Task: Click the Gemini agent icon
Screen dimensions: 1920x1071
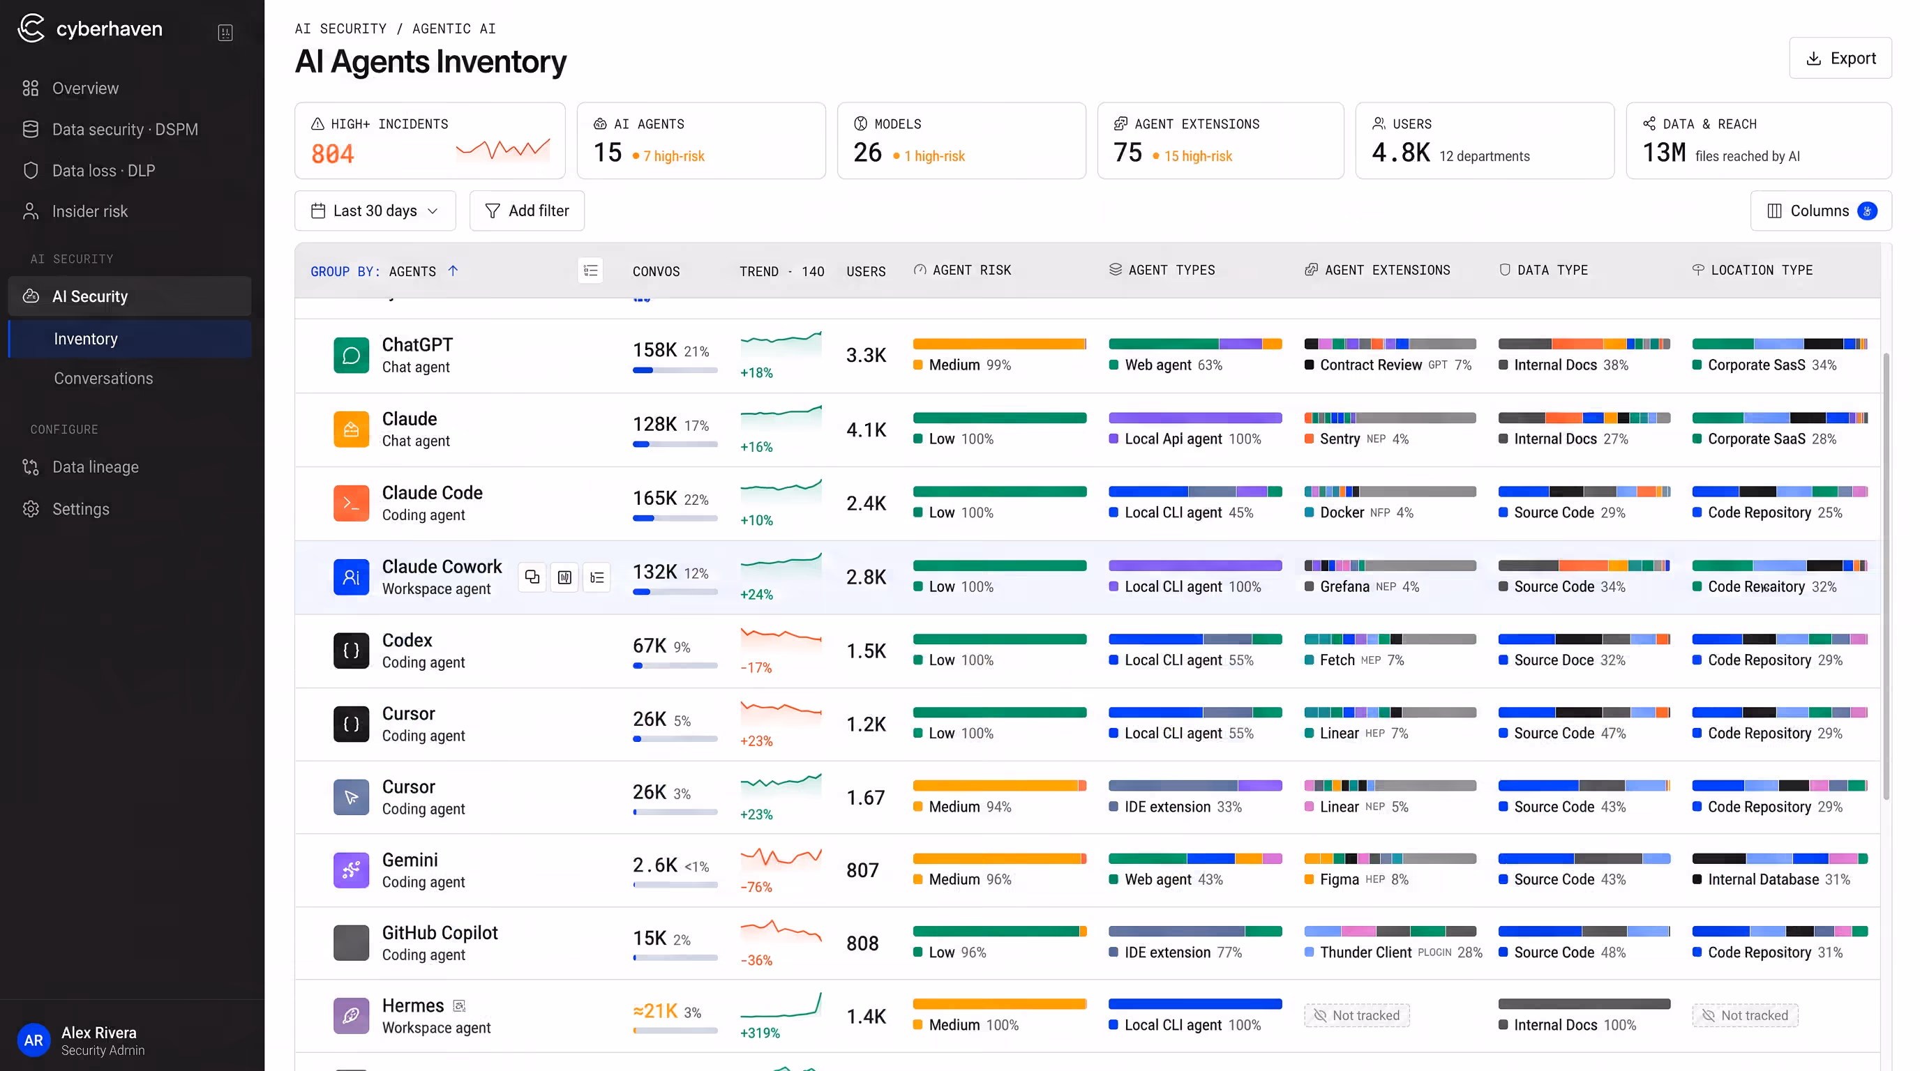Action: coord(351,870)
